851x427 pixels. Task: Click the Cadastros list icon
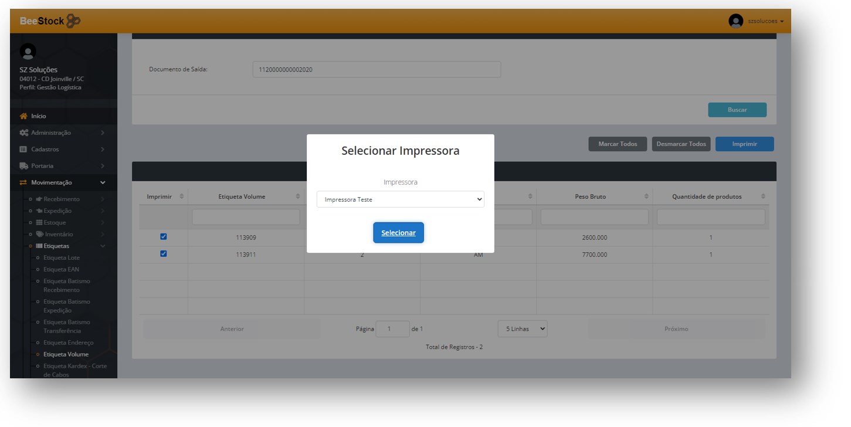(x=24, y=150)
